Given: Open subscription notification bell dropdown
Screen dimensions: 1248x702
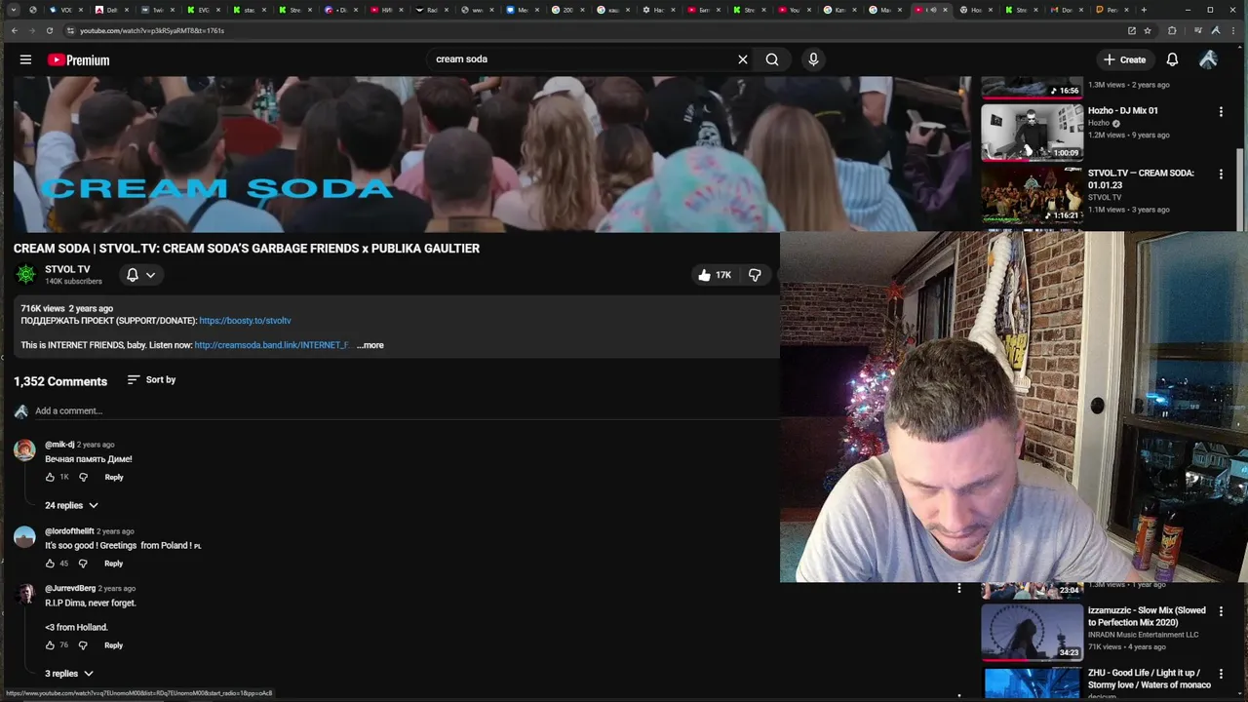Looking at the screenshot, I should pyautogui.click(x=140, y=275).
